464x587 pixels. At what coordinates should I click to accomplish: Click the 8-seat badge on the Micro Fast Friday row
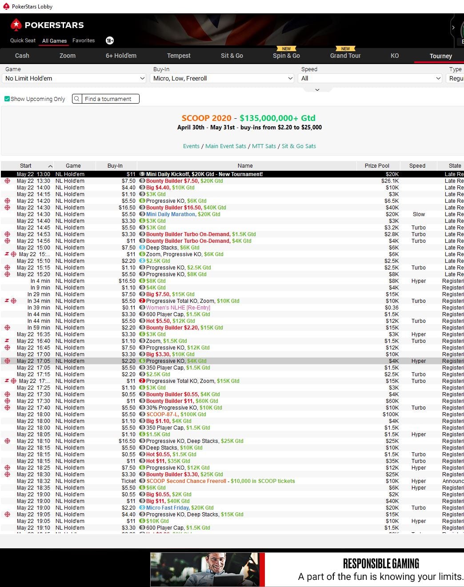click(x=142, y=508)
